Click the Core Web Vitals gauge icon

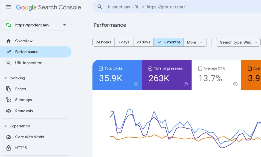pos(8,137)
